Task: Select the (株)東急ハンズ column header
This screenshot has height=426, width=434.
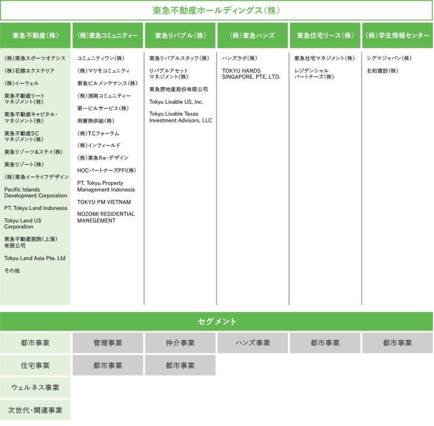Action: click(x=253, y=35)
